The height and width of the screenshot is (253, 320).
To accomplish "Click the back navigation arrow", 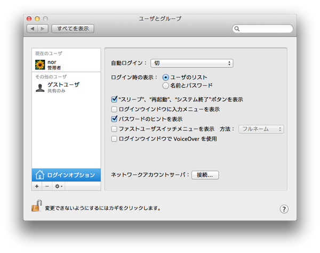I will [x=32, y=29].
